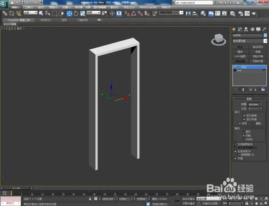Open the reference coordinate system dropdown
The image size is (269, 206).
(x=94, y=13)
